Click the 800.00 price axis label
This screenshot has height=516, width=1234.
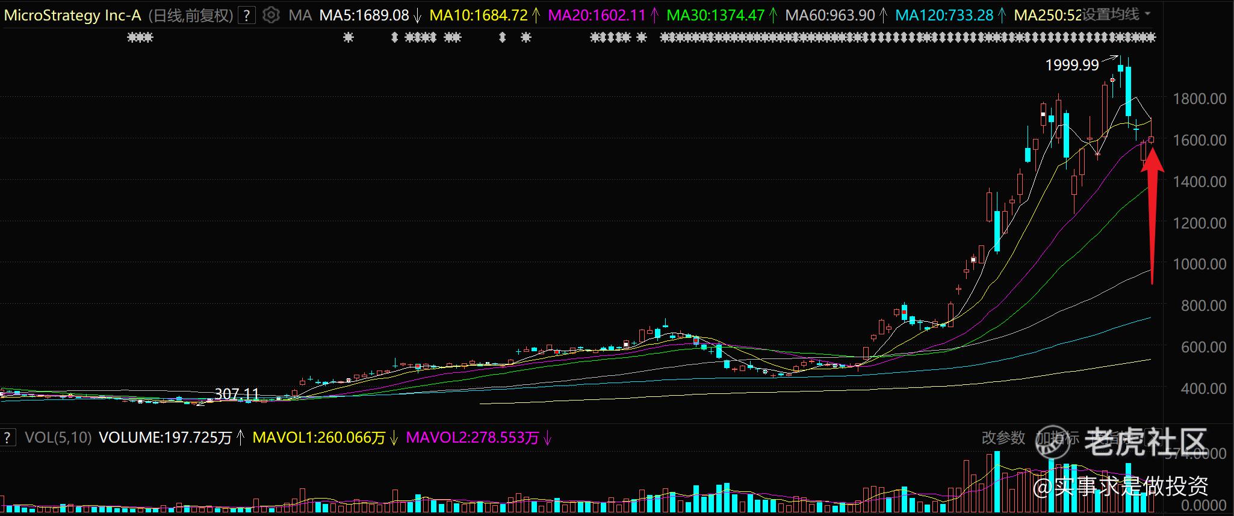tap(1204, 306)
